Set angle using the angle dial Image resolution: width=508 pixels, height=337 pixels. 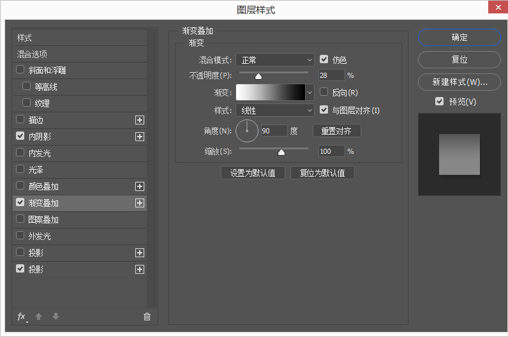[247, 131]
